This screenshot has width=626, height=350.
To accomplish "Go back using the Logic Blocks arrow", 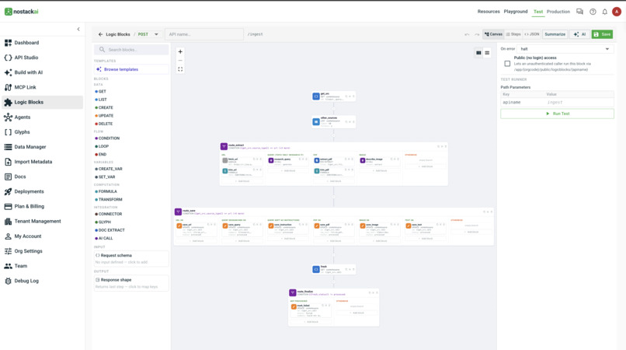I will pyautogui.click(x=101, y=34).
